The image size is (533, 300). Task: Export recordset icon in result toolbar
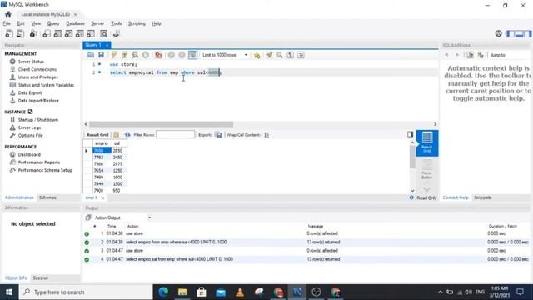pos(218,135)
